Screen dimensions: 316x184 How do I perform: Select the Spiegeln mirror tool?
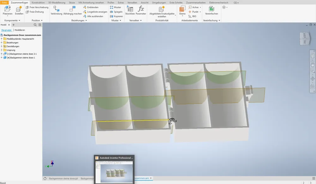pyautogui.click(x=116, y=12)
